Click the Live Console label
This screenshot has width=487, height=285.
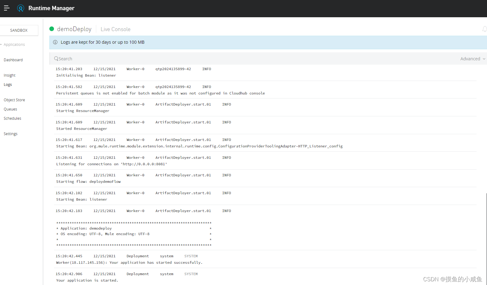pos(116,29)
